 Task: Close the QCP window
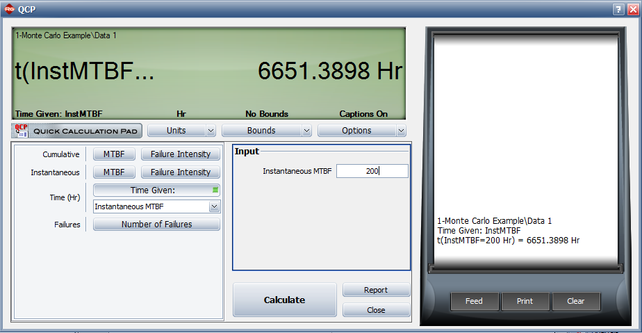(633, 10)
